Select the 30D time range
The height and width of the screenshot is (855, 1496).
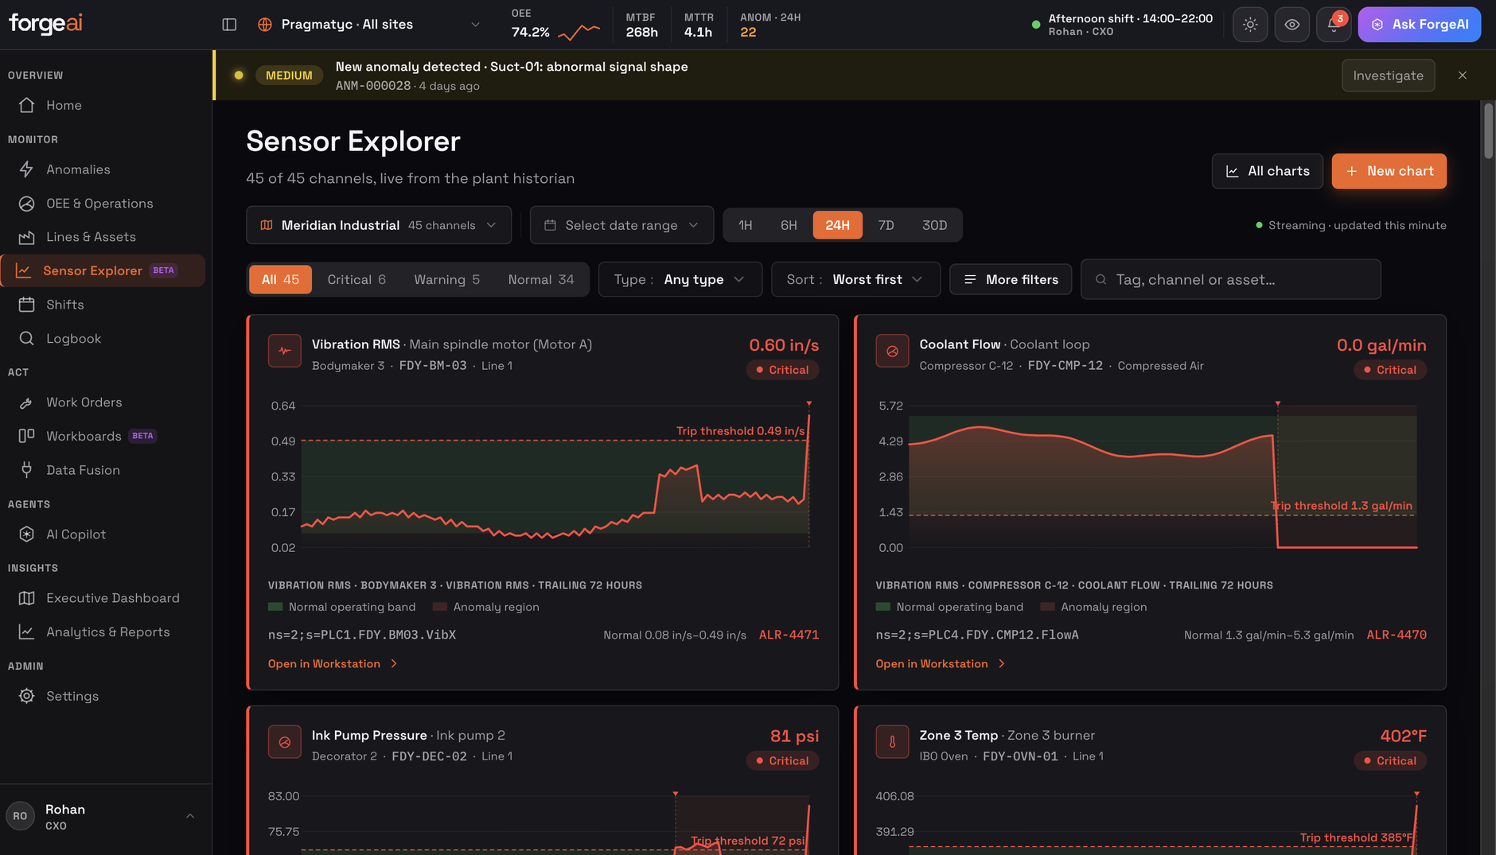[934, 225]
